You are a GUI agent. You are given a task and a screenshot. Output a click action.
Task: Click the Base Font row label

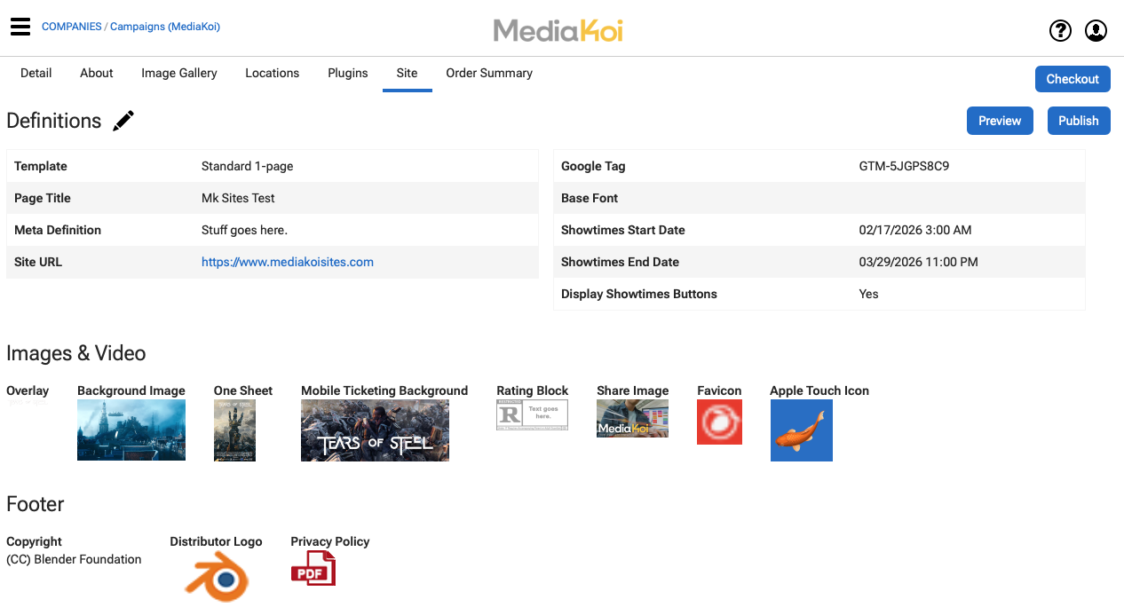[x=590, y=198]
